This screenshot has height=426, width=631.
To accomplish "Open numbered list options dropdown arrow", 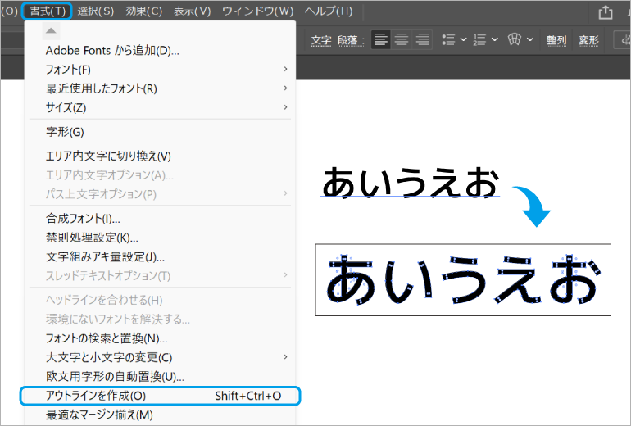I will (x=495, y=39).
